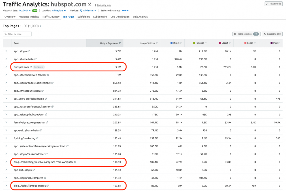The image size is (286, 191).
Task: Click the Pitch mode button
Action: click(x=274, y=4)
